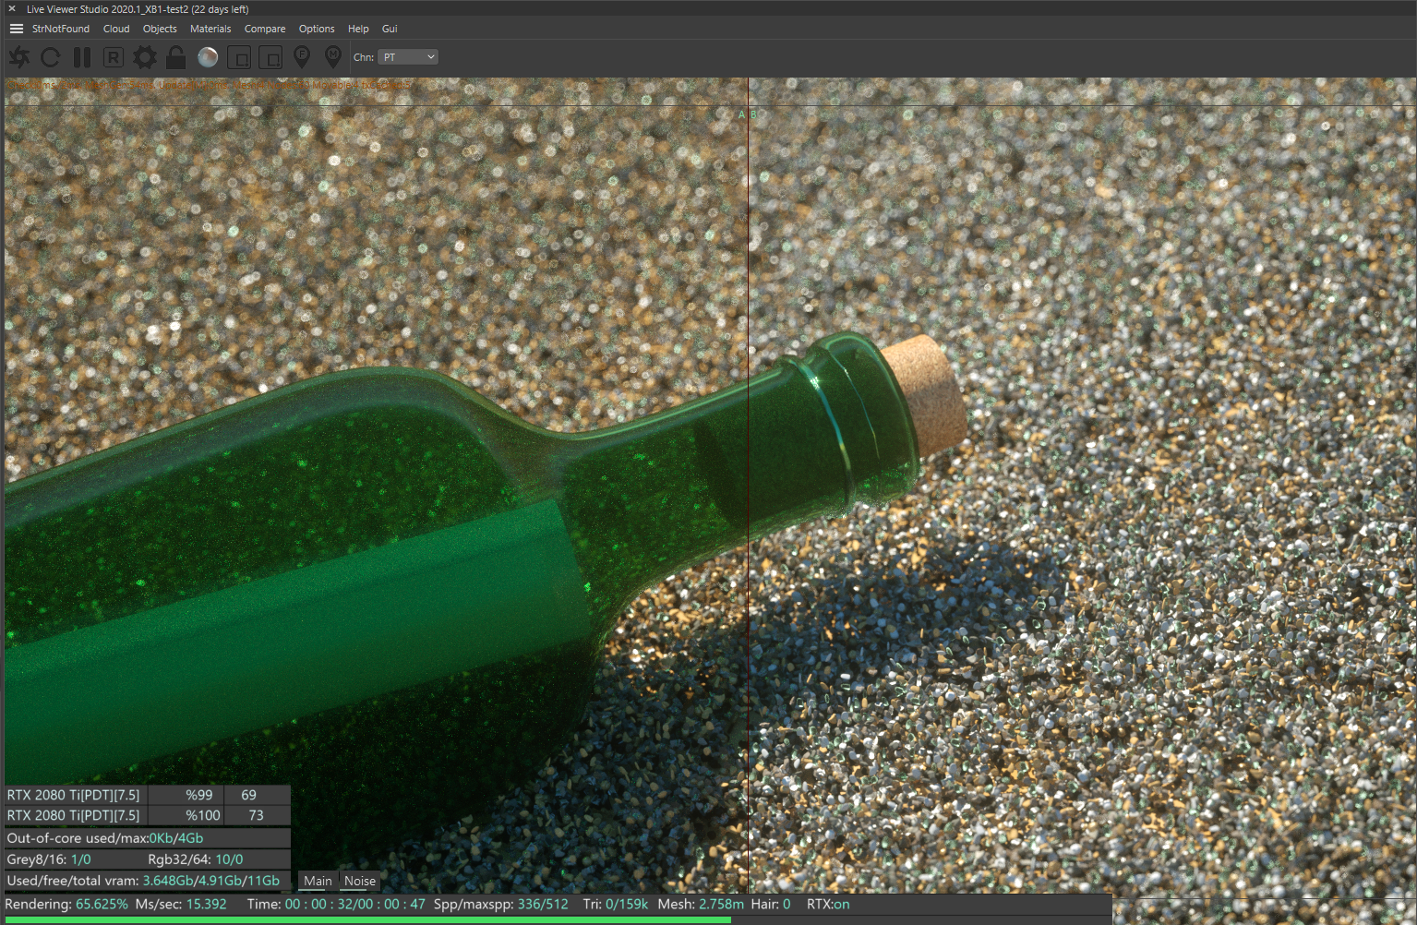Open the Help menu
This screenshot has height=925, width=1417.
click(x=358, y=29)
